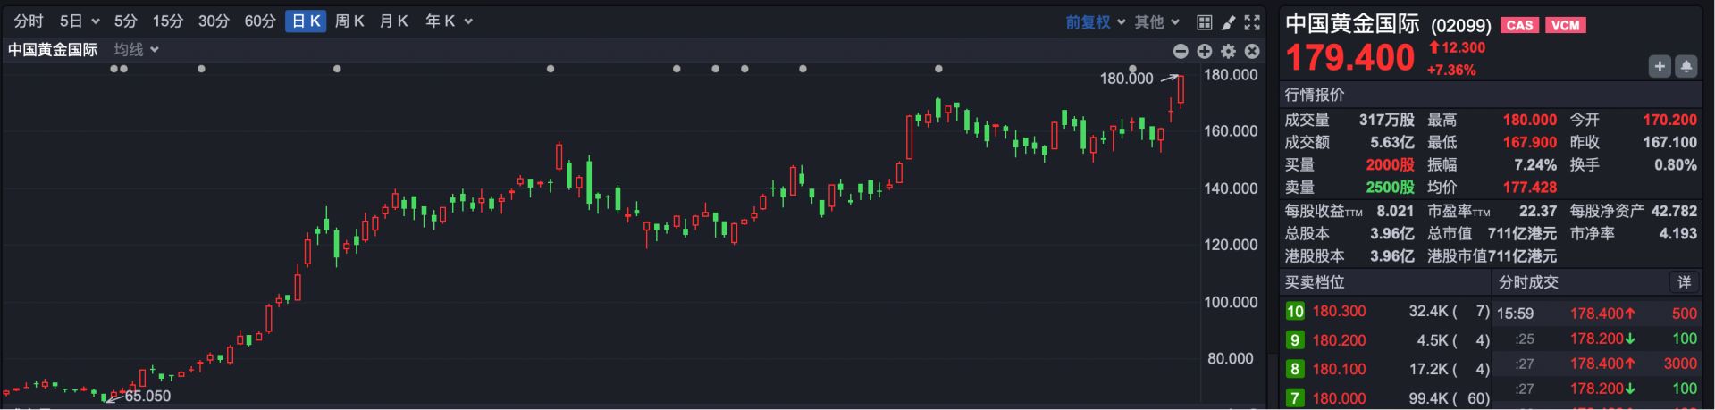
Task: Click 成交额 value 5.63亿
Action: tap(1392, 142)
